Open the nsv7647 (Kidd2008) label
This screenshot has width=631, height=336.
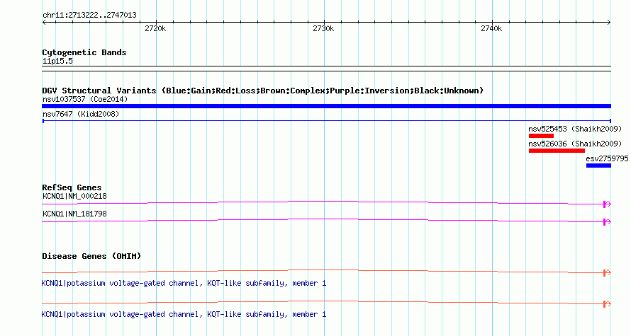81,114
